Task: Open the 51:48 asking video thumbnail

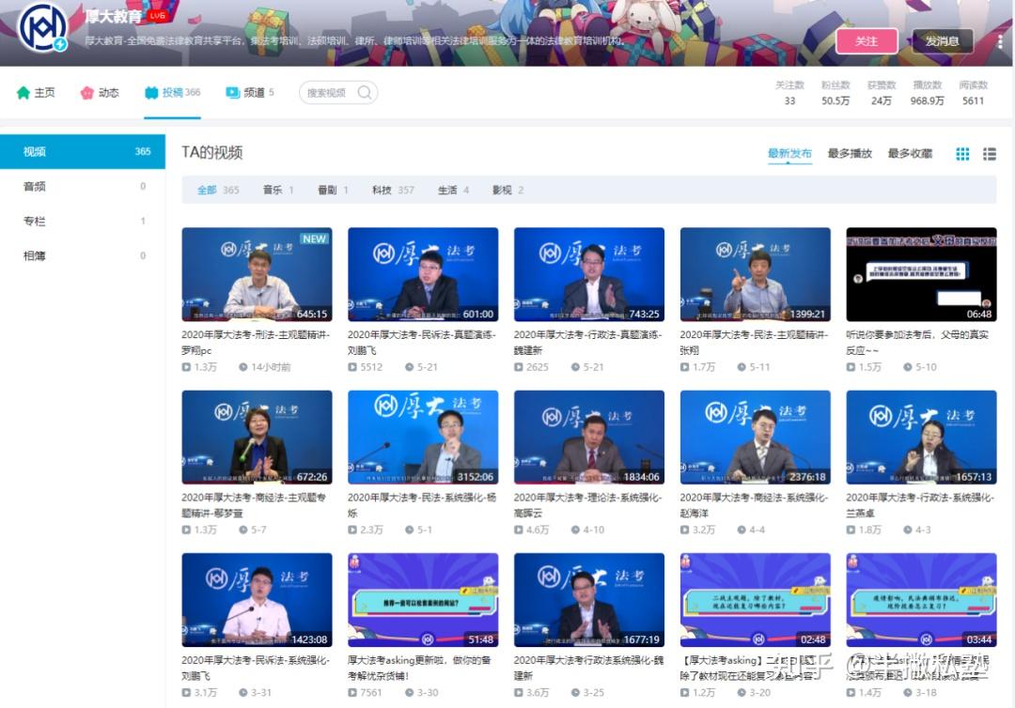Action: 423,600
